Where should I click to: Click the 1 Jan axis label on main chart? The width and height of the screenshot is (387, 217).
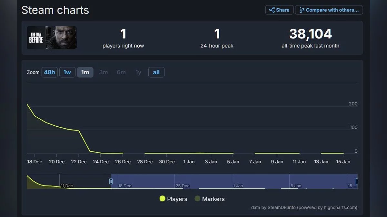189,162
